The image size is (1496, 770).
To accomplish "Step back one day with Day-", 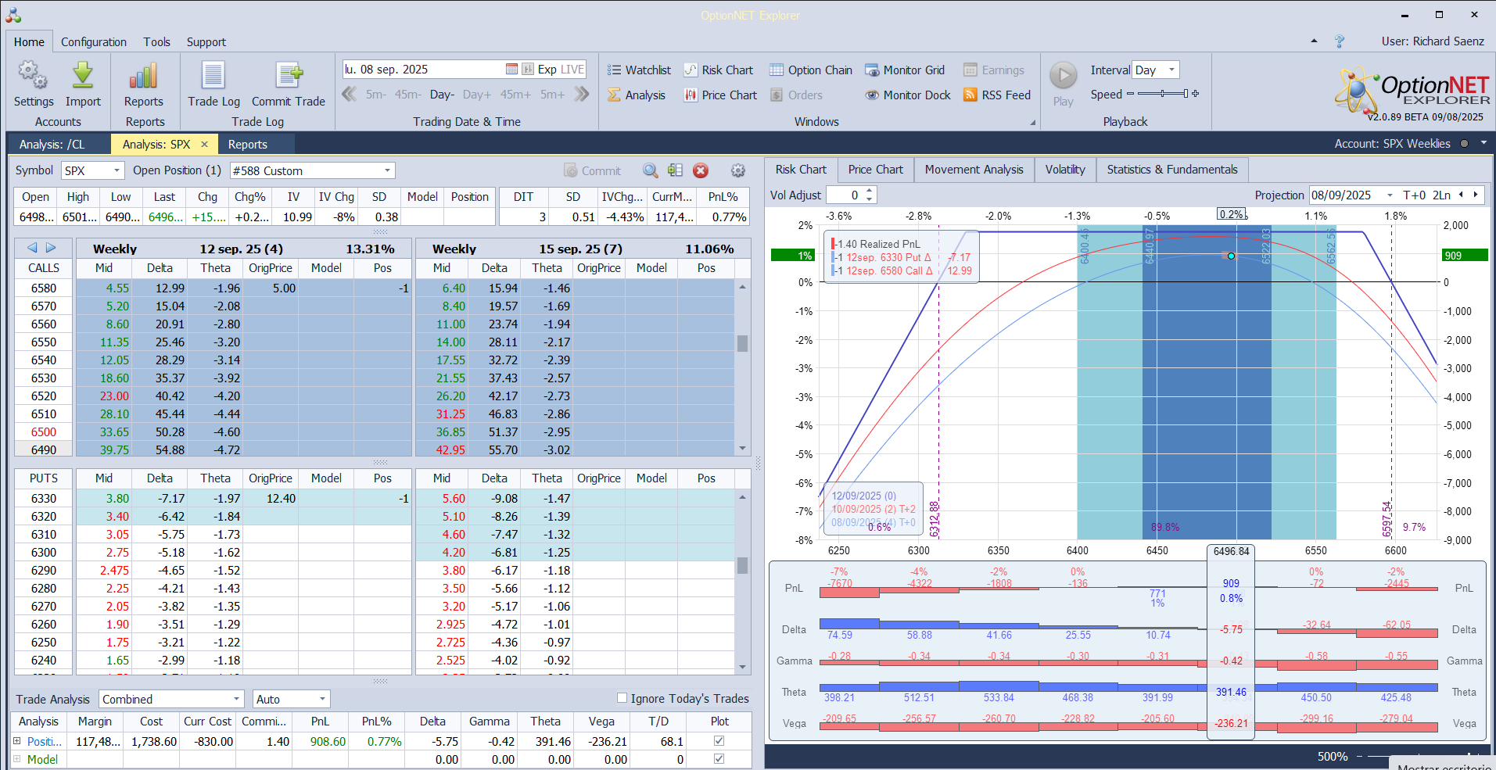I will coord(442,95).
